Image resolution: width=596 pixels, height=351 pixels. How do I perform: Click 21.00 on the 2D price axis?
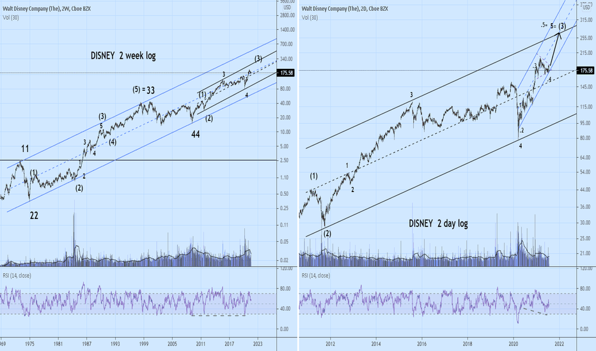(x=584, y=253)
